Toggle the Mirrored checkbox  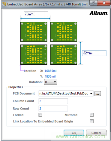tap(92, 115)
